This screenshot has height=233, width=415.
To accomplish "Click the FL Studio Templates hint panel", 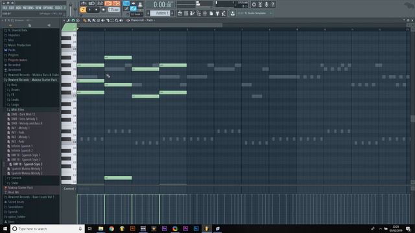I will (x=255, y=13).
